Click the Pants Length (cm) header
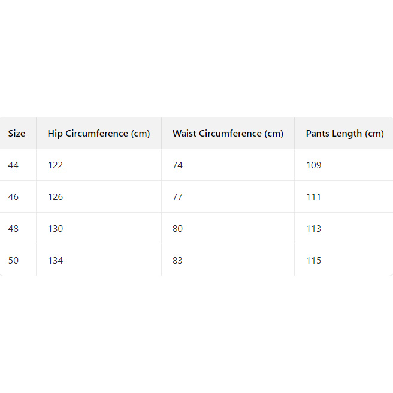Viewport: 393px width, 393px height. tap(344, 134)
